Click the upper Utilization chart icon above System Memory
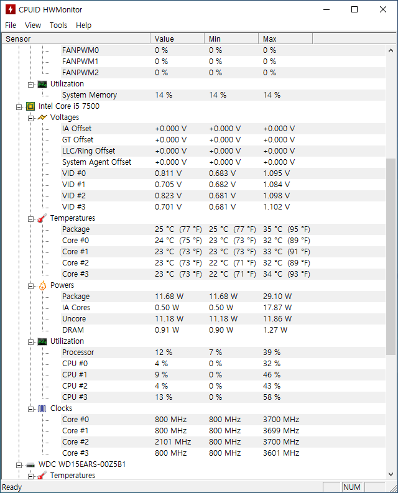 [x=42, y=85]
